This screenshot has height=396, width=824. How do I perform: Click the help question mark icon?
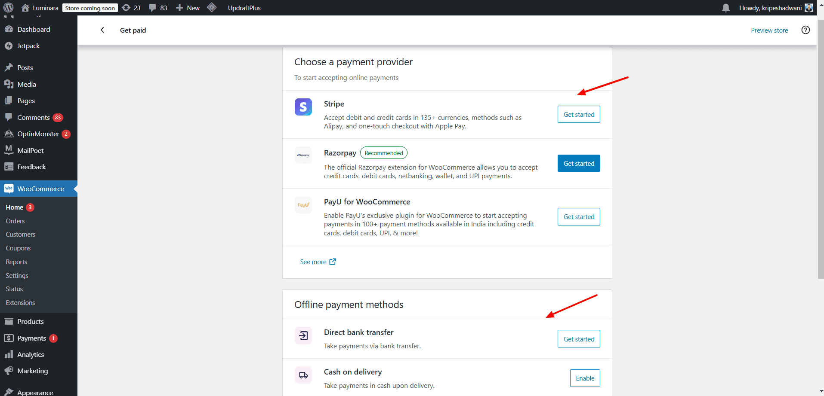(x=805, y=30)
